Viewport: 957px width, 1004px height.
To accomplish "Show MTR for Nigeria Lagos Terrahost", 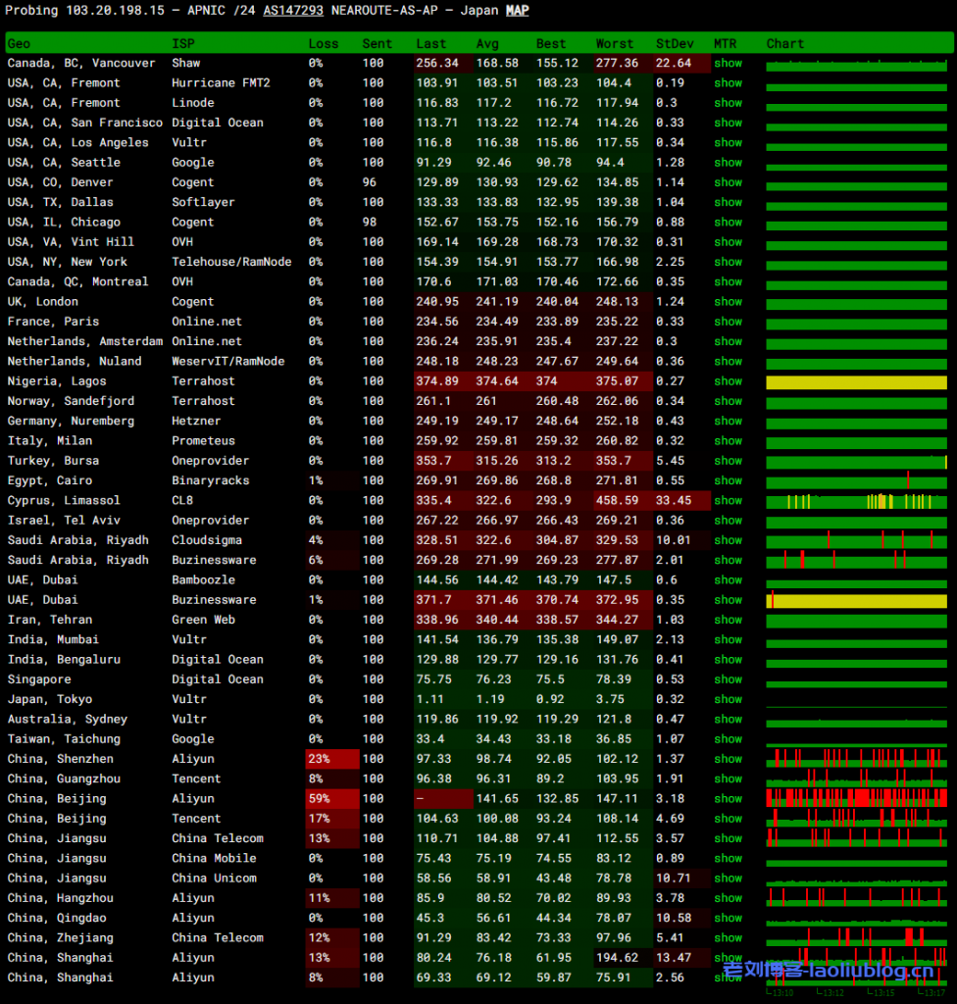I will pyautogui.click(x=728, y=381).
